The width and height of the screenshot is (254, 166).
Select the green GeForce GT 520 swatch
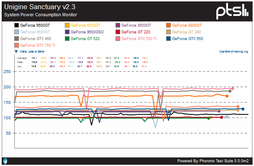click(x=67, y=39)
